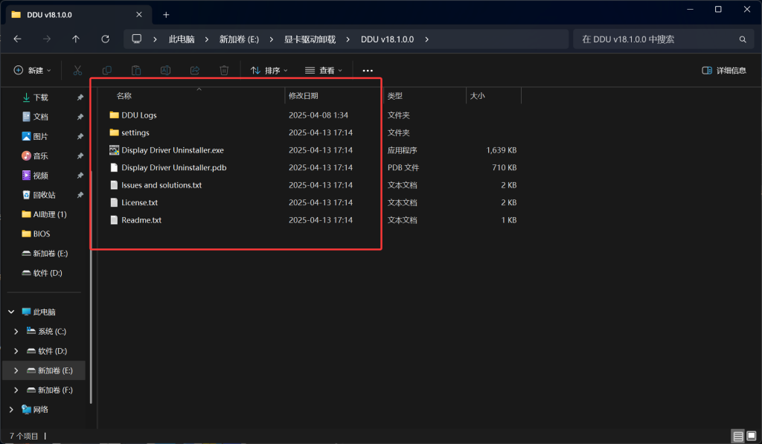Go to 显卡驱动卸载 breadcrumb
Image resolution: width=762 pixels, height=444 pixels.
click(310, 39)
